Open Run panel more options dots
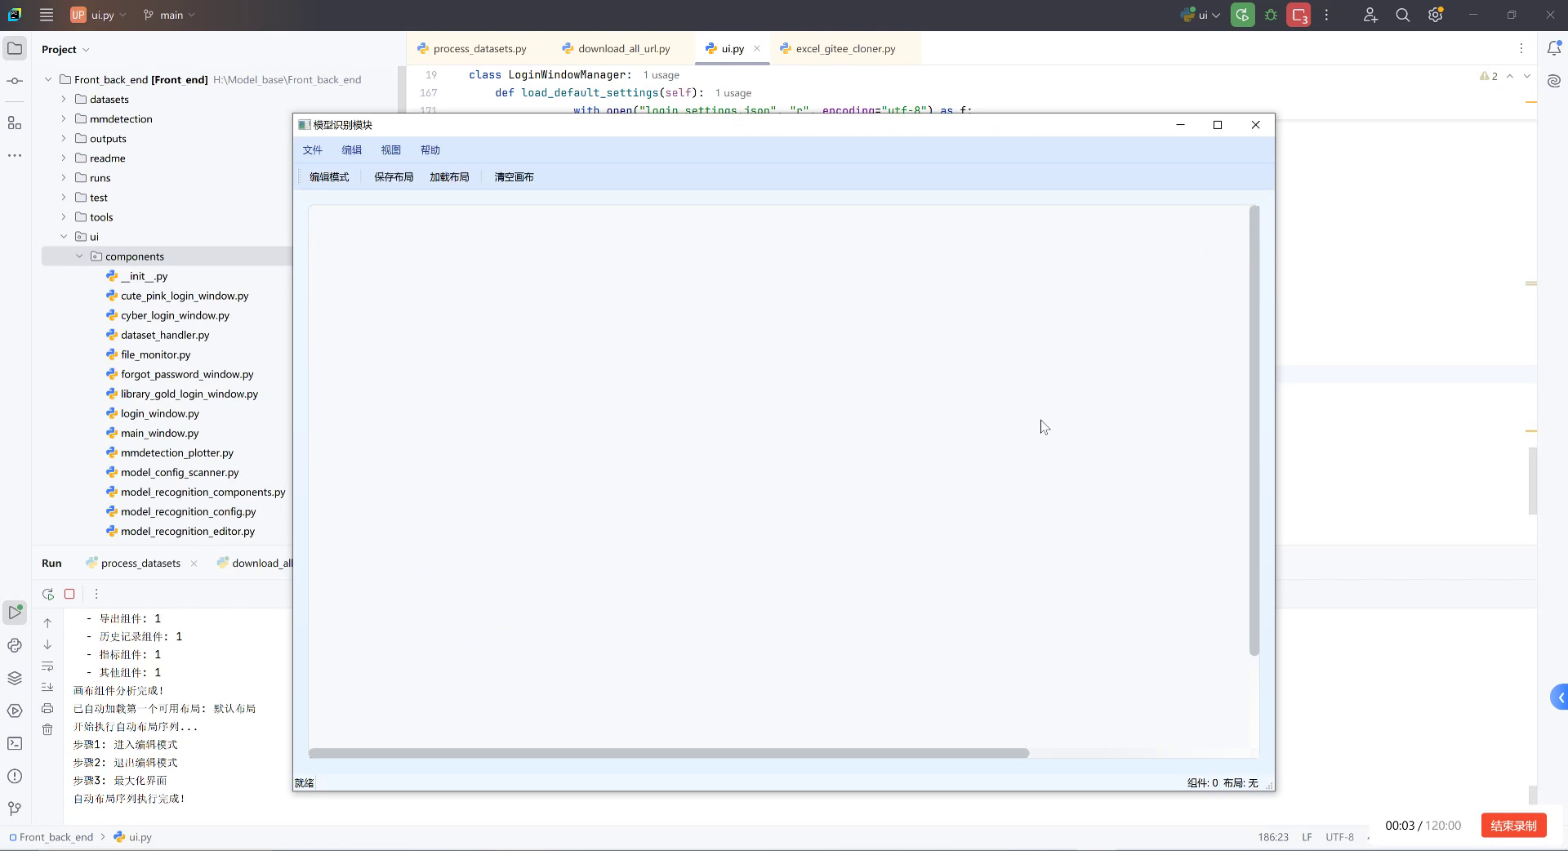Screen dimensions: 1568x851 [96, 594]
